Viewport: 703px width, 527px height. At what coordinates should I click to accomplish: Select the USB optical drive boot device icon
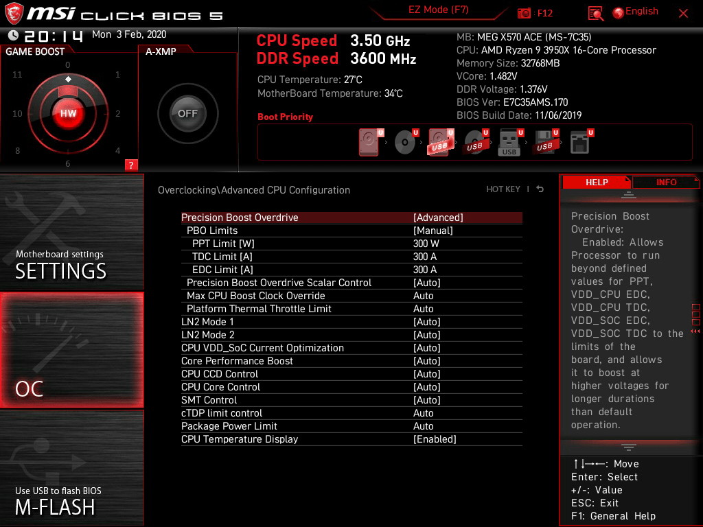coord(476,142)
